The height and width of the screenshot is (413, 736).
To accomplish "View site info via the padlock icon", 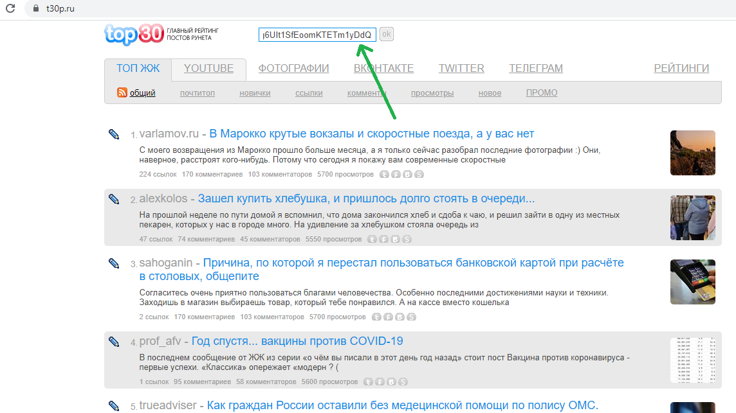I will click(x=35, y=8).
